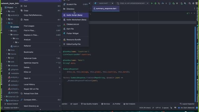Create a new Flutter Widget
This screenshot has width=199, height=112.
tap(75, 33)
